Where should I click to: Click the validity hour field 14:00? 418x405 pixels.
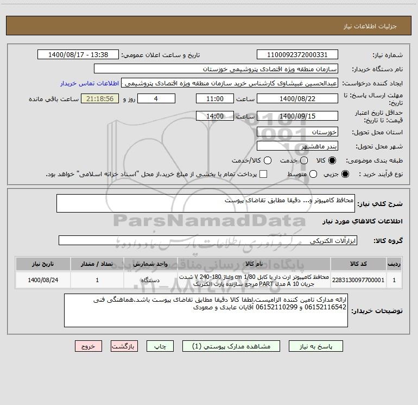(215, 116)
